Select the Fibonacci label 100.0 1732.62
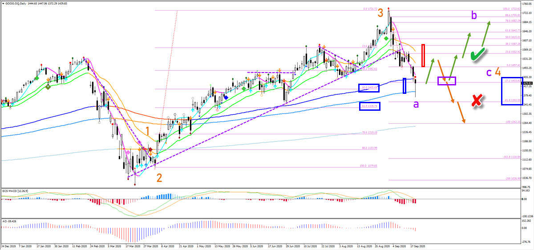The image size is (534, 250). (x=511, y=8)
